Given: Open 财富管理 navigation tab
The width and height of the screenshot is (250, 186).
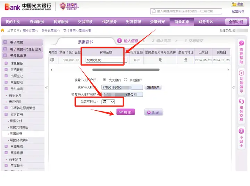Looking at the screenshot, I should [133, 22].
